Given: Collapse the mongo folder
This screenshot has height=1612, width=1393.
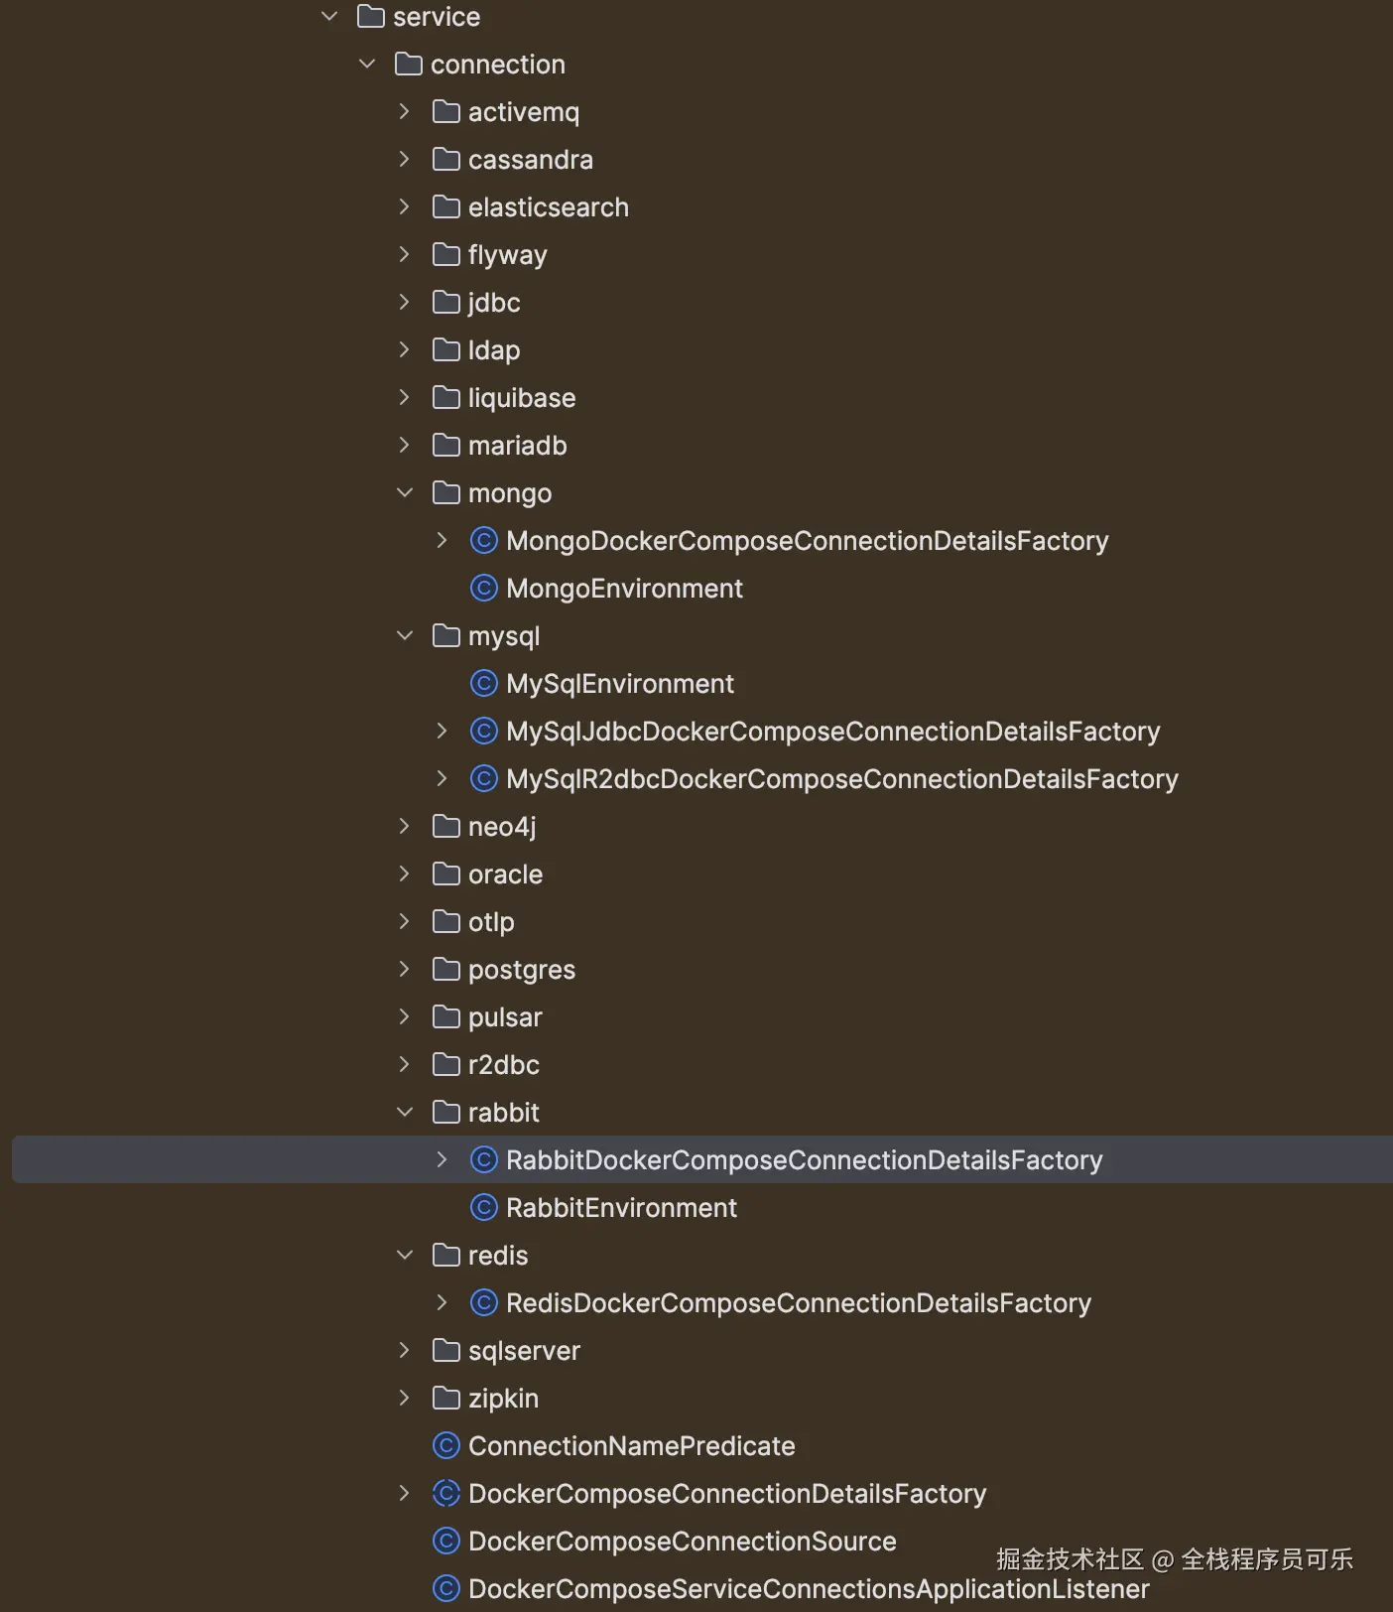Looking at the screenshot, I should click(405, 493).
